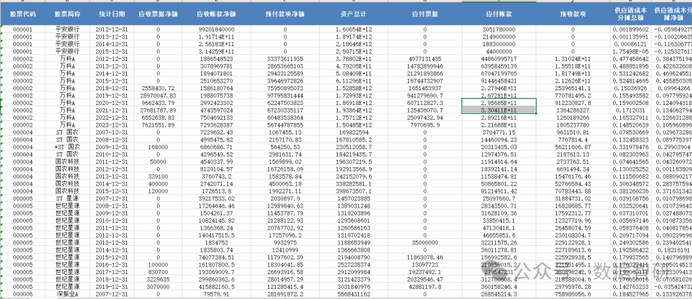
Task: Click the 应付票据 cell 4977131435
Action: 425,59
